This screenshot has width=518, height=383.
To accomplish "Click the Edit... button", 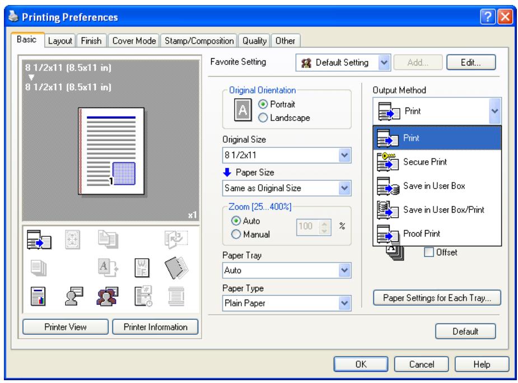I will [471, 63].
